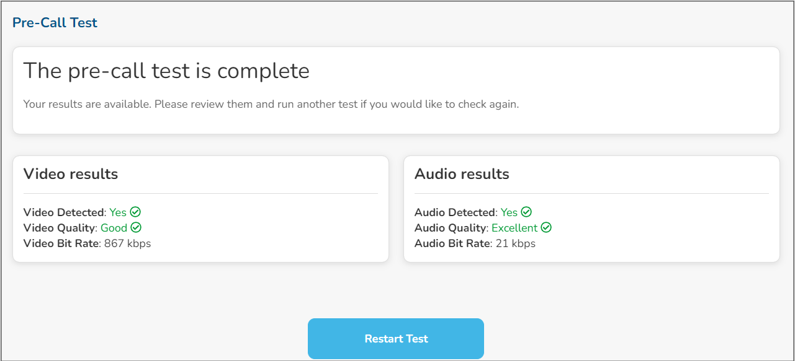Click the green Good video quality text
Viewport: 795px width, 361px height.
click(114, 228)
